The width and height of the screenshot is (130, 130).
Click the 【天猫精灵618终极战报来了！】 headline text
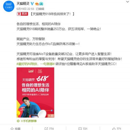click(52, 14)
